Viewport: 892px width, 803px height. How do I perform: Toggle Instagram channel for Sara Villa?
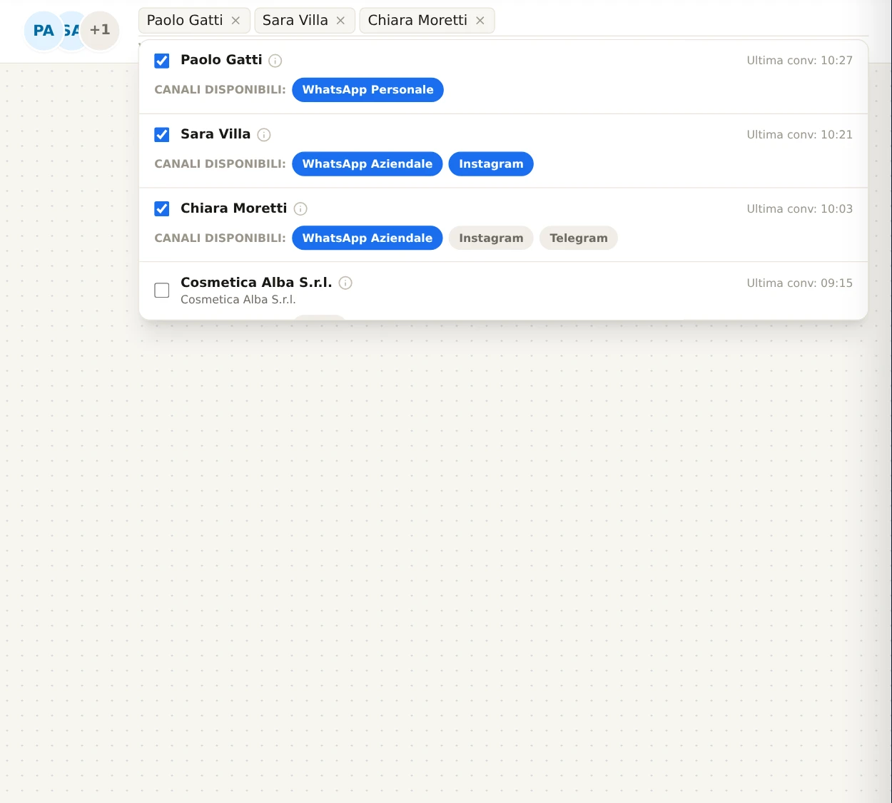[x=491, y=164]
